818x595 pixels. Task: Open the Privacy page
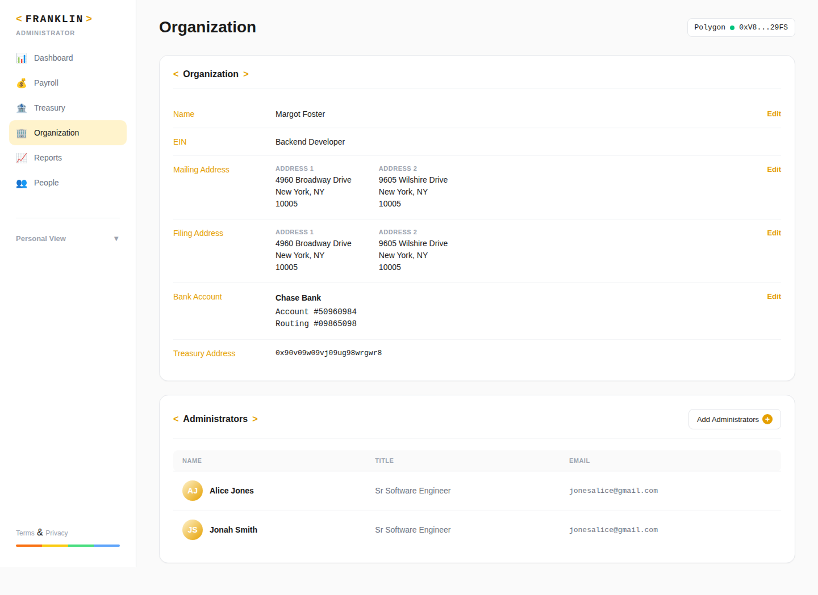pos(56,533)
